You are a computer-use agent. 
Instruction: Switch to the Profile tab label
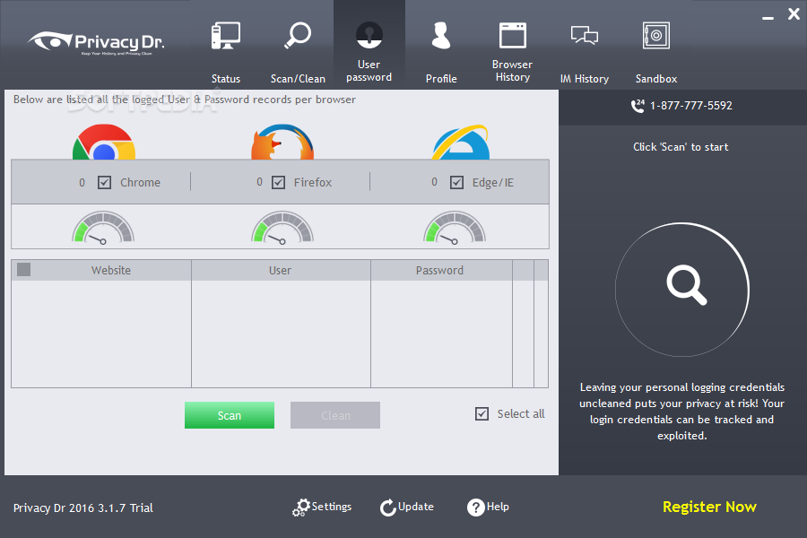click(441, 79)
